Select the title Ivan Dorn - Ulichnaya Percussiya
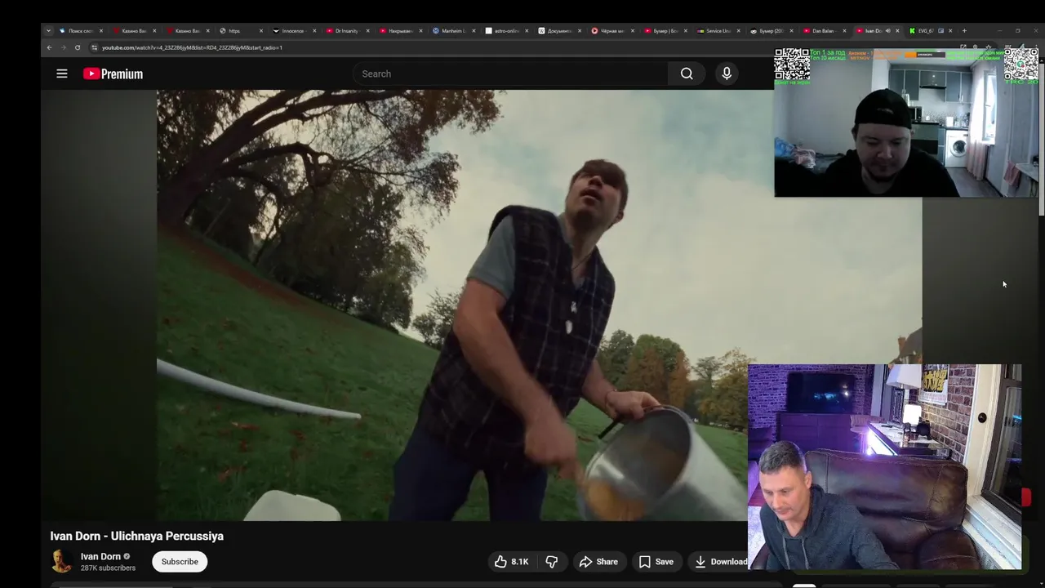 coord(136,536)
